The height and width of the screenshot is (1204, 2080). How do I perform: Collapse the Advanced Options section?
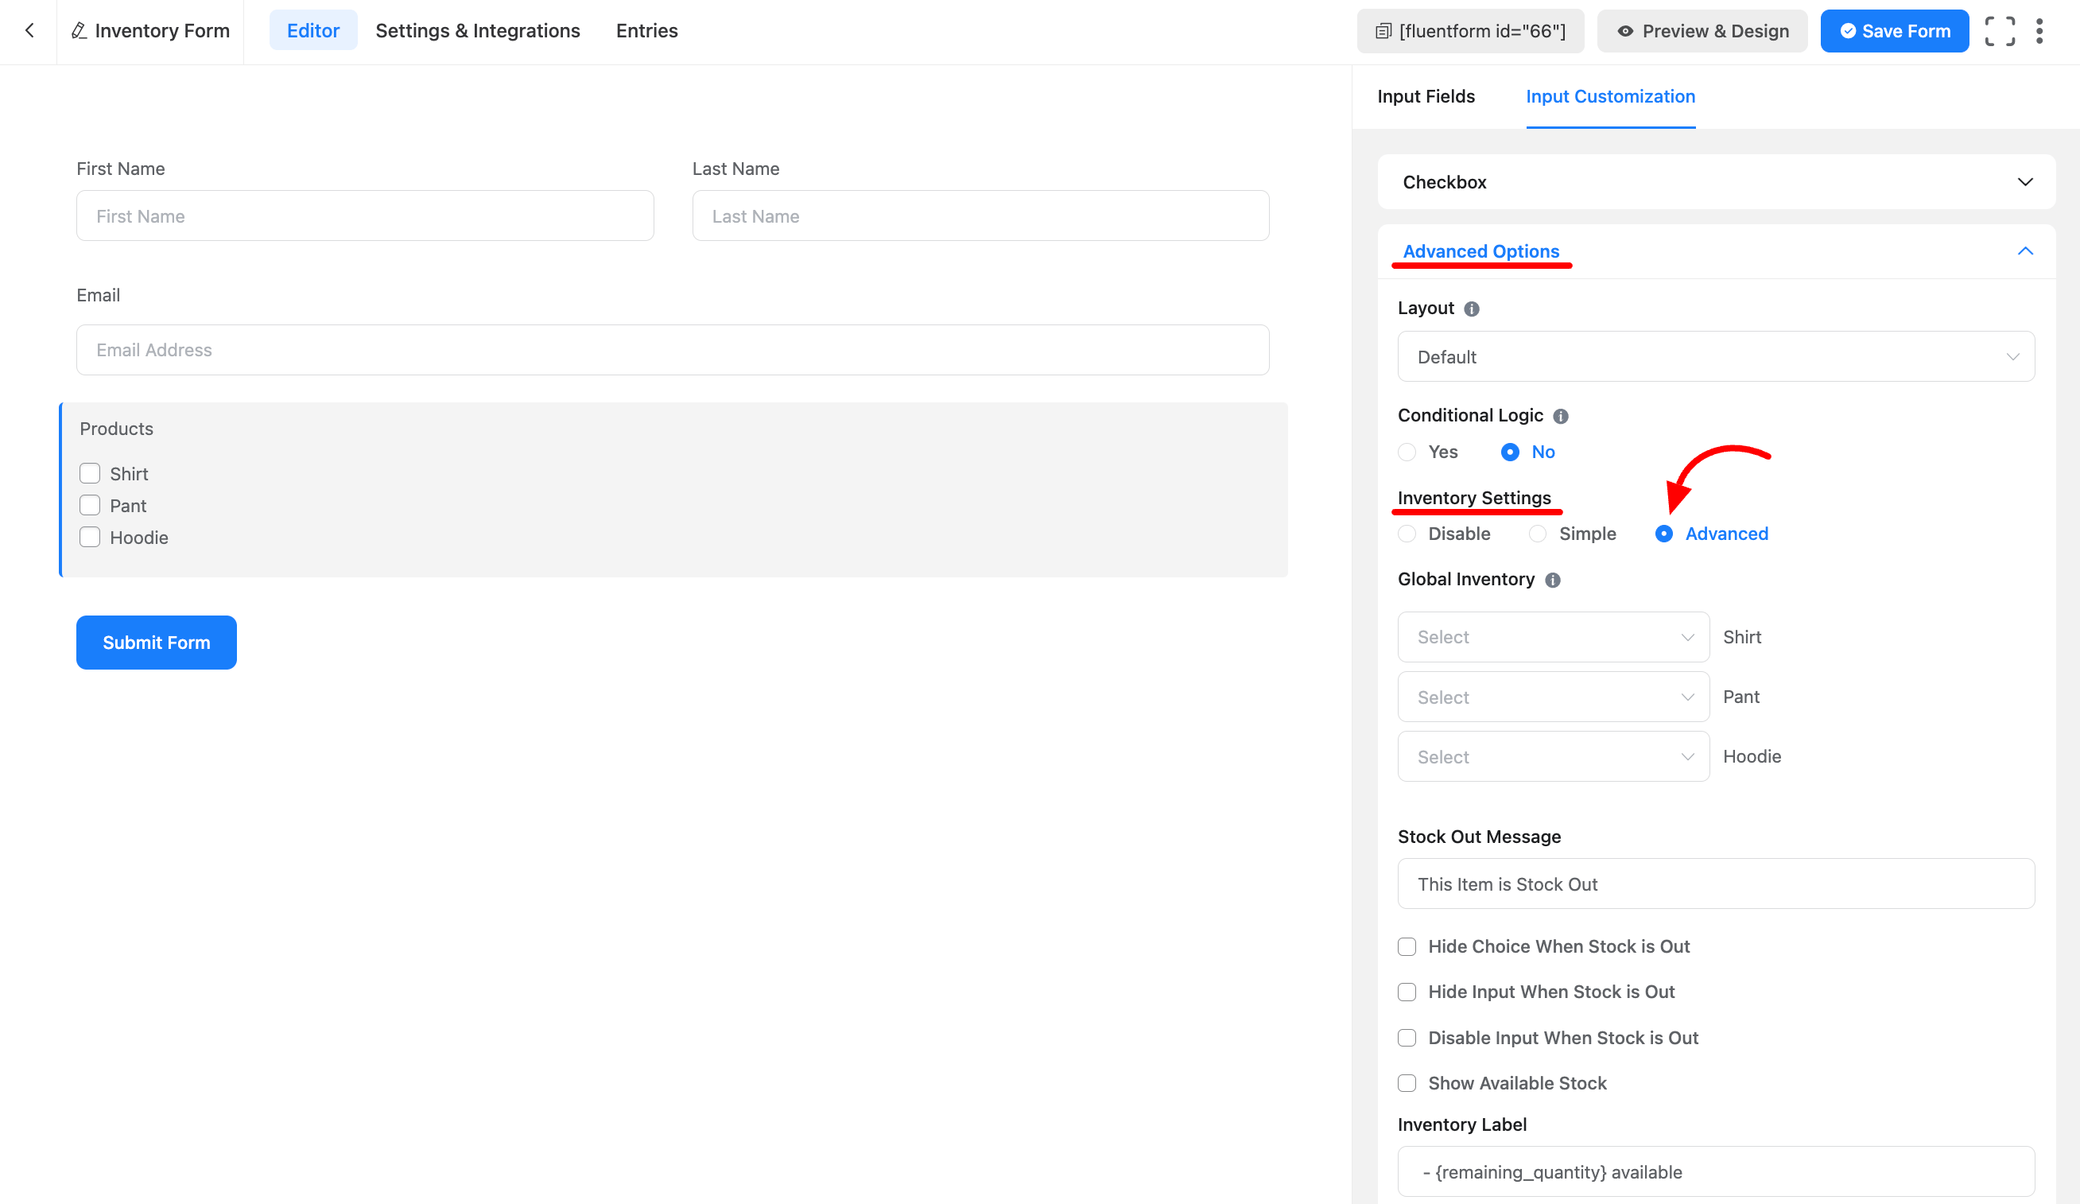click(2024, 251)
